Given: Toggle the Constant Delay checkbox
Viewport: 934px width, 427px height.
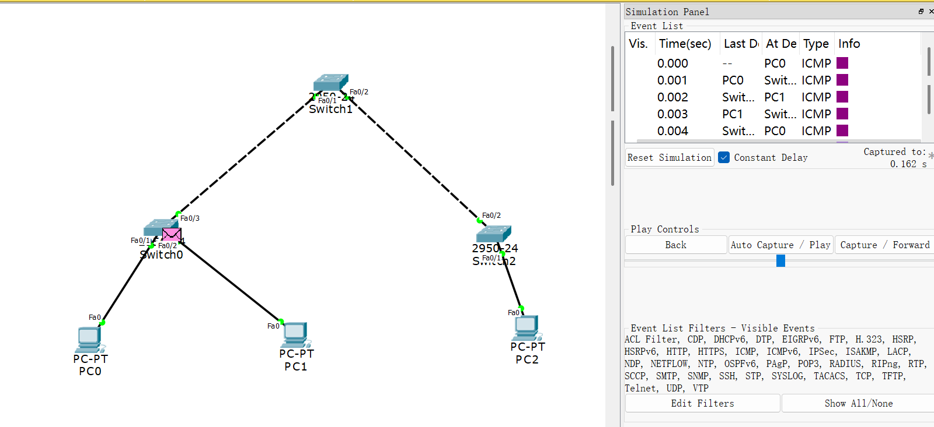Looking at the screenshot, I should click(x=724, y=157).
